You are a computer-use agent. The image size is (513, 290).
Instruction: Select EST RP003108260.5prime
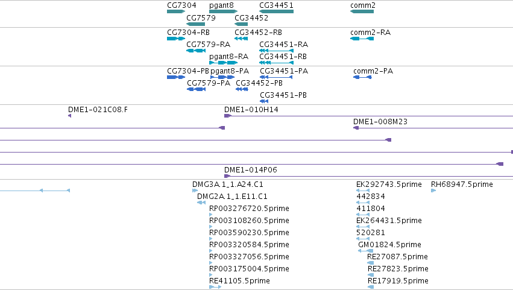(x=211, y=227)
